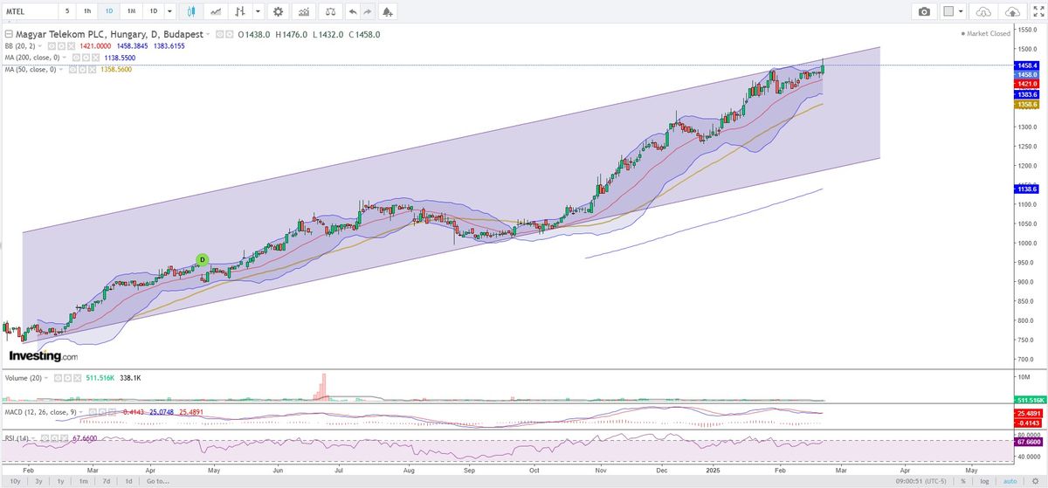Remove the MACD indicator pane
This screenshot has height=488, width=1048.
coord(112,412)
